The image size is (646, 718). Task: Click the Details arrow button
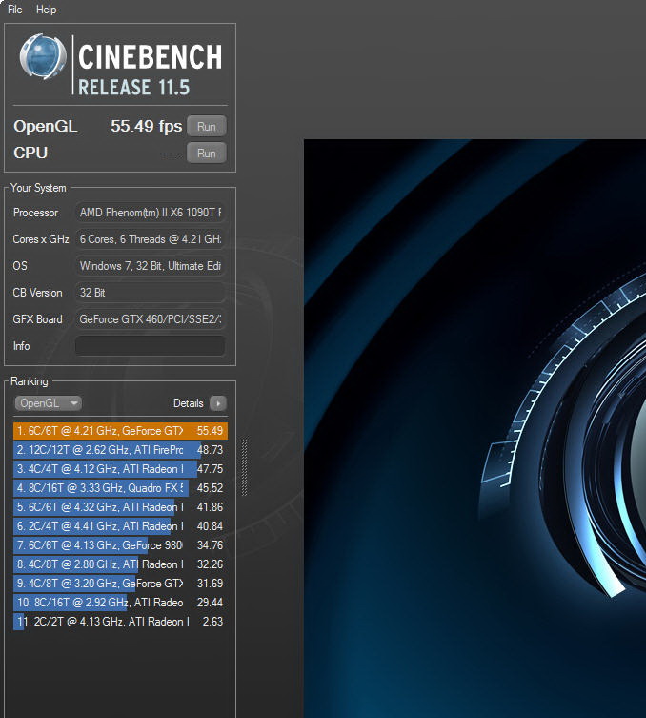tap(218, 403)
